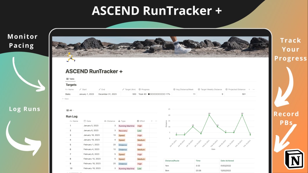The image size is (308, 173).
Task: Open the All view dropdown
Action: click(73, 110)
